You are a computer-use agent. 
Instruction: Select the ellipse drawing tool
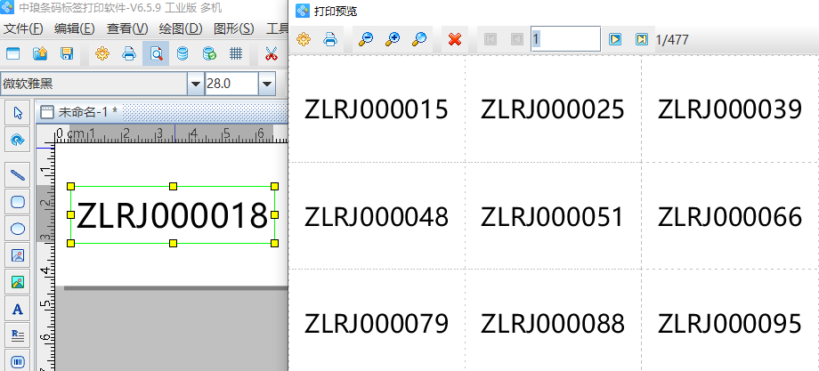point(17,229)
